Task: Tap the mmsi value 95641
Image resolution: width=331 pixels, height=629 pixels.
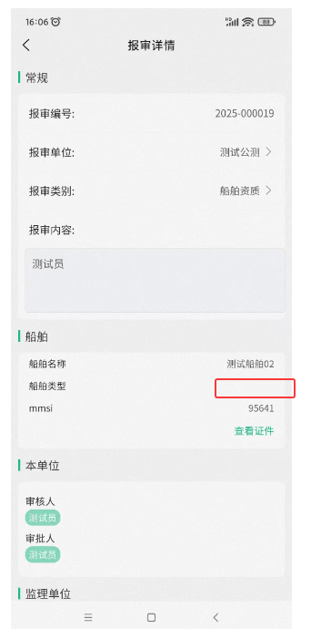Action: click(x=261, y=408)
